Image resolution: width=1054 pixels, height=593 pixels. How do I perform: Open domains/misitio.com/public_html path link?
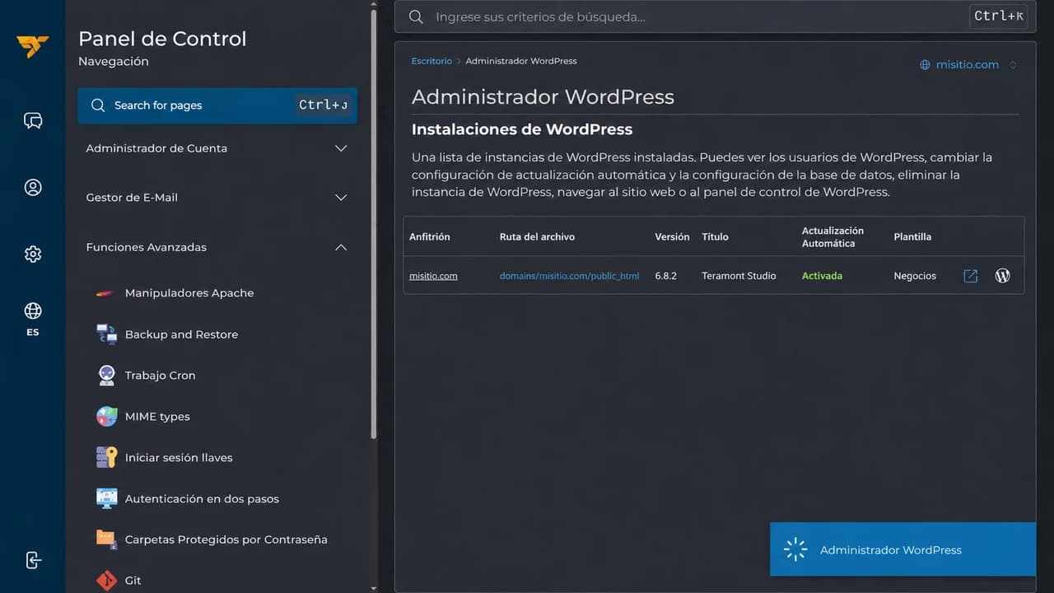point(569,276)
